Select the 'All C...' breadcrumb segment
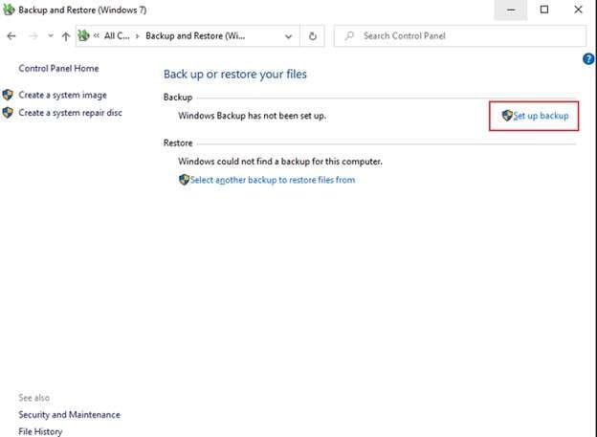This screenshot has width=597, height=437. click(x=117, y=35)
